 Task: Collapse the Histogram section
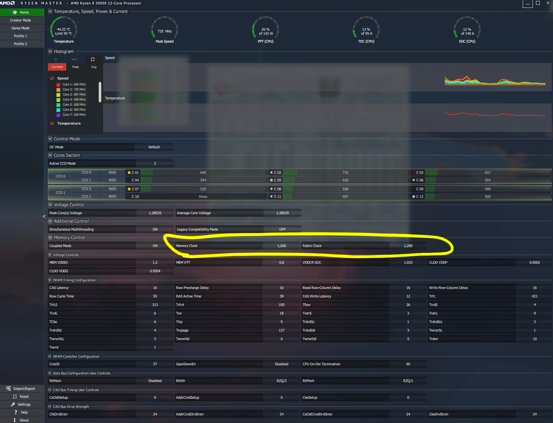coord(50,51)
